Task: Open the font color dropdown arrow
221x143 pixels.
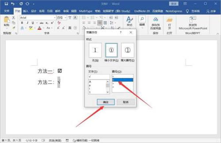Action: (43, 28)
